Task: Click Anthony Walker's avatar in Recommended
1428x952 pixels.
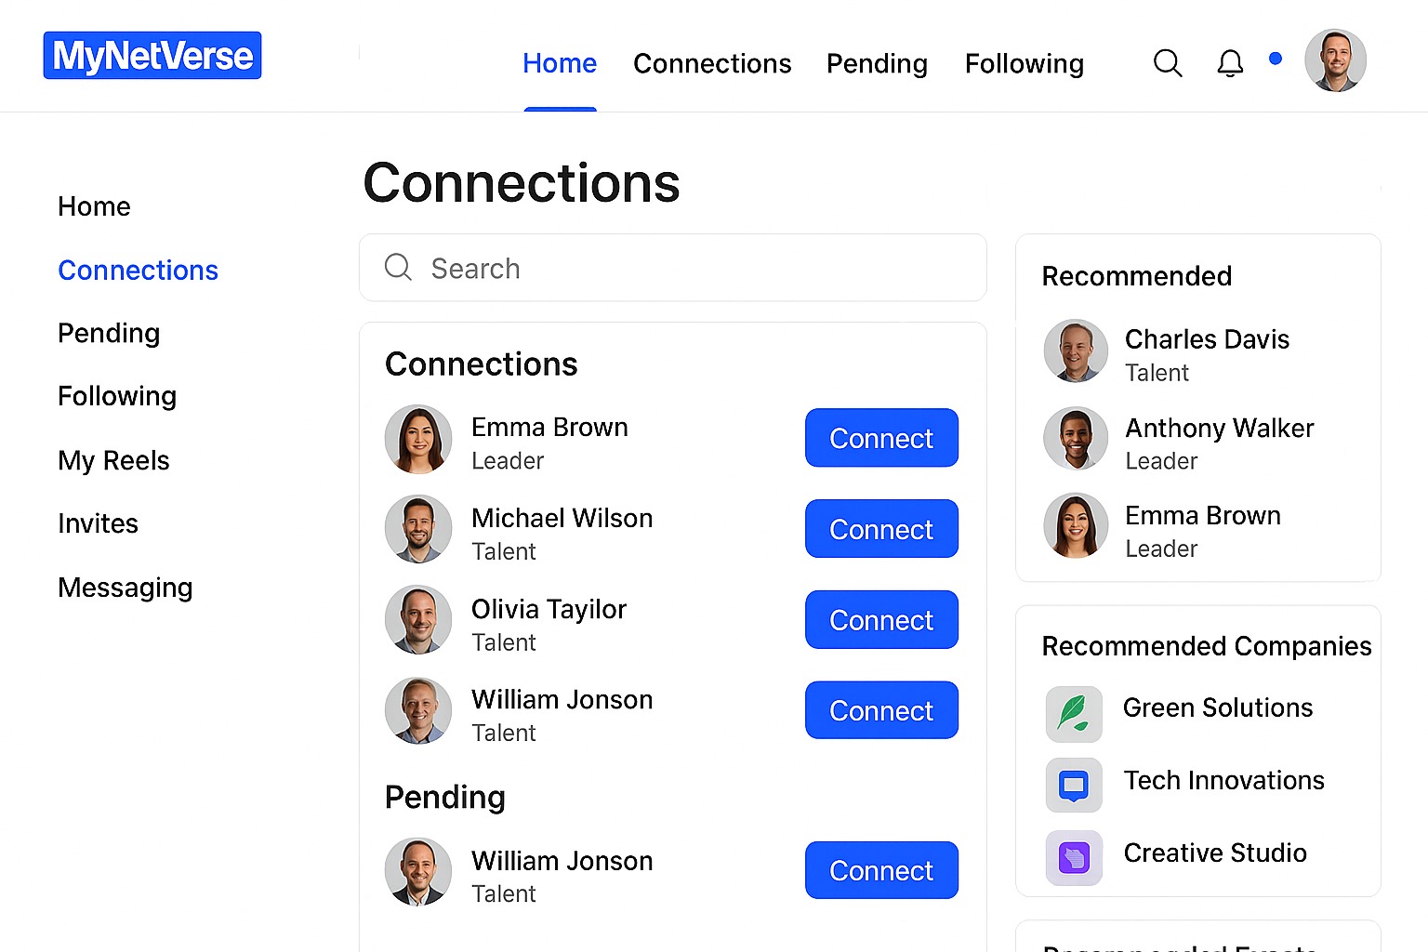Action: (x=1076, y=439)
